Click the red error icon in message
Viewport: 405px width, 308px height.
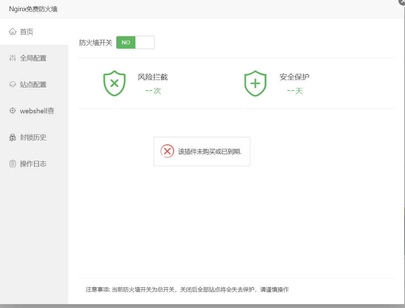pyautogui.click(x=167, y=151)
